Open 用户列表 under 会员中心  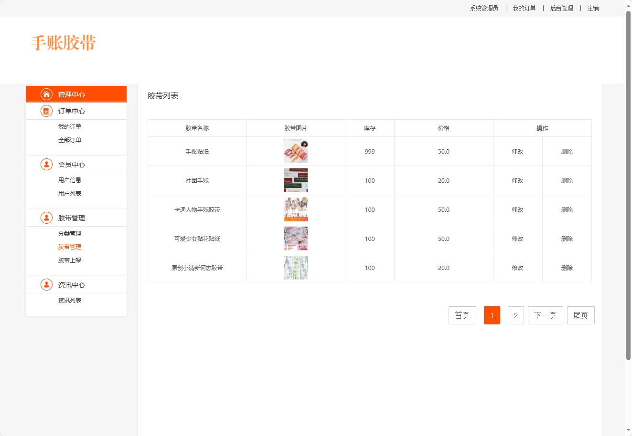69,193
